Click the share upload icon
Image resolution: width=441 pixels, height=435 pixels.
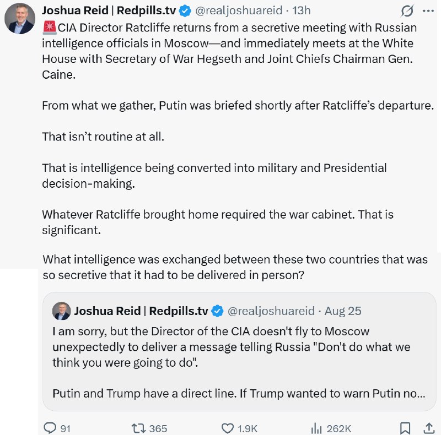point(429,428)
